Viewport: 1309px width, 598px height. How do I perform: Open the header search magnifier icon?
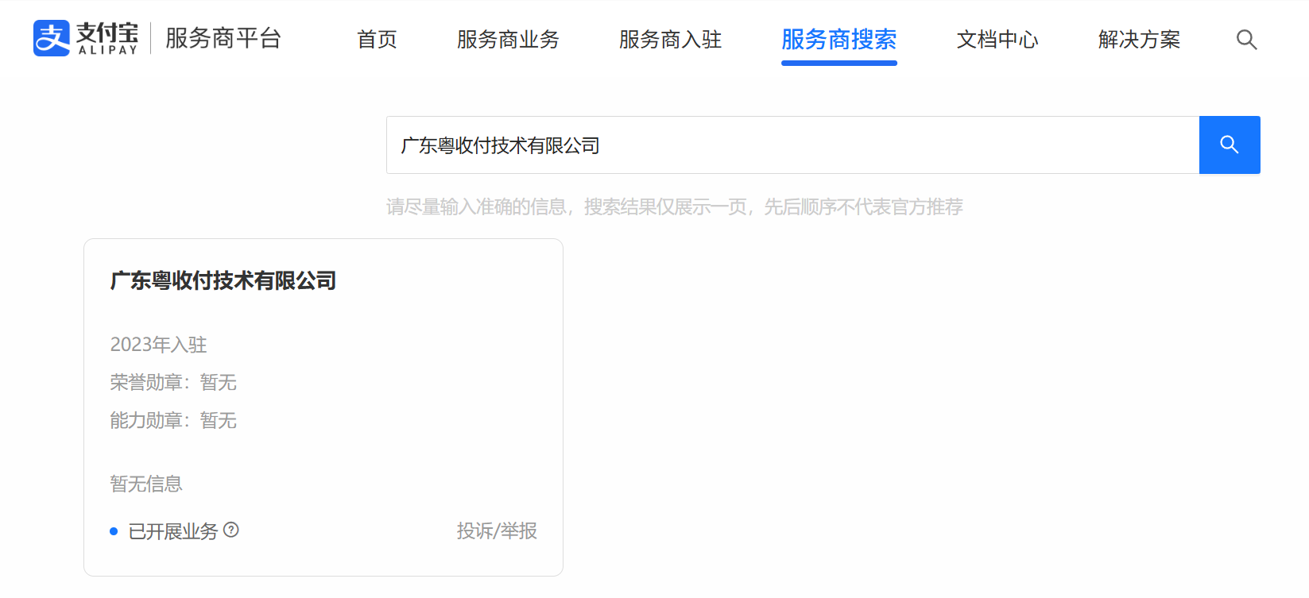coord(1246,40)
